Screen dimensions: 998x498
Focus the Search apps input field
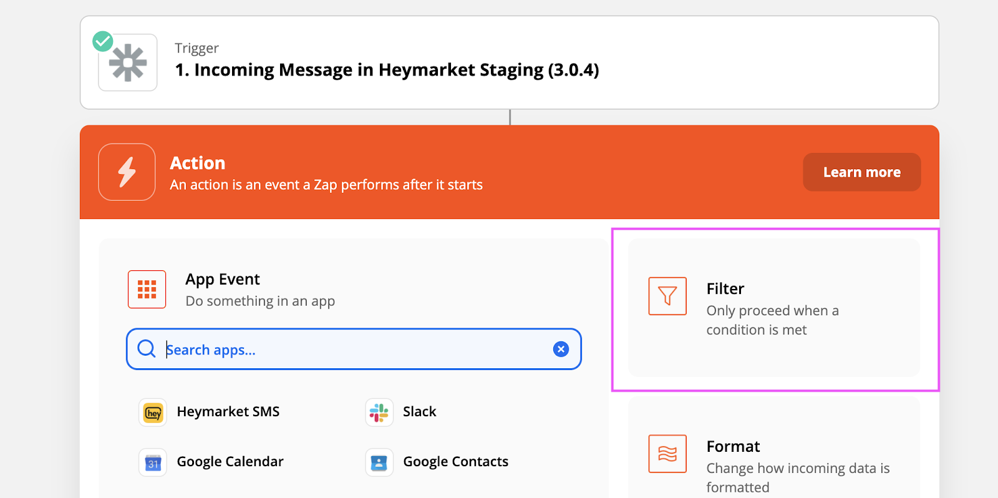354,349
